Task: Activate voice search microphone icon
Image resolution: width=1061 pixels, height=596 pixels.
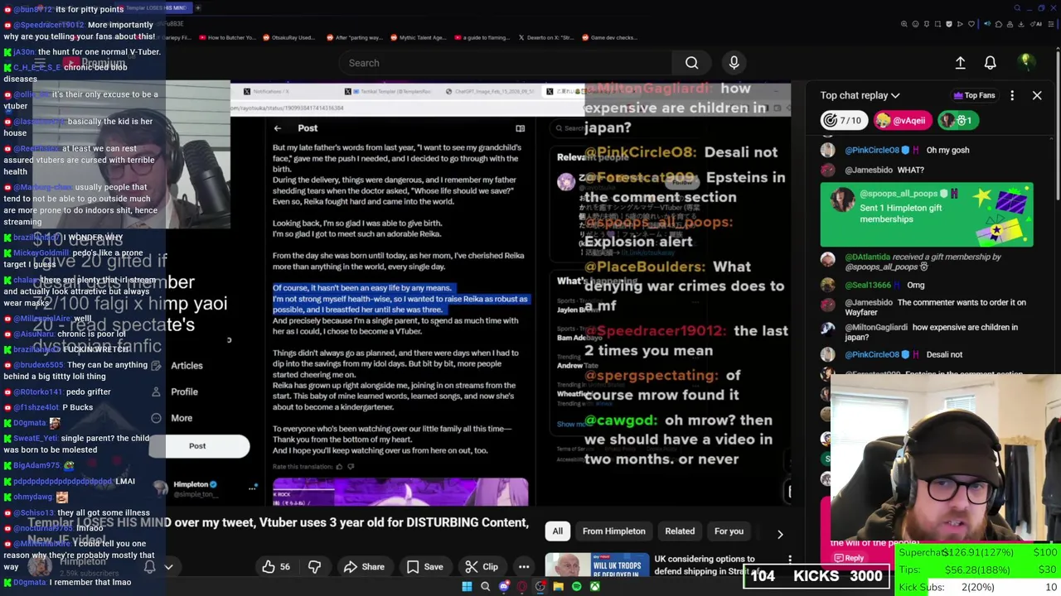Action: (734, 63)
